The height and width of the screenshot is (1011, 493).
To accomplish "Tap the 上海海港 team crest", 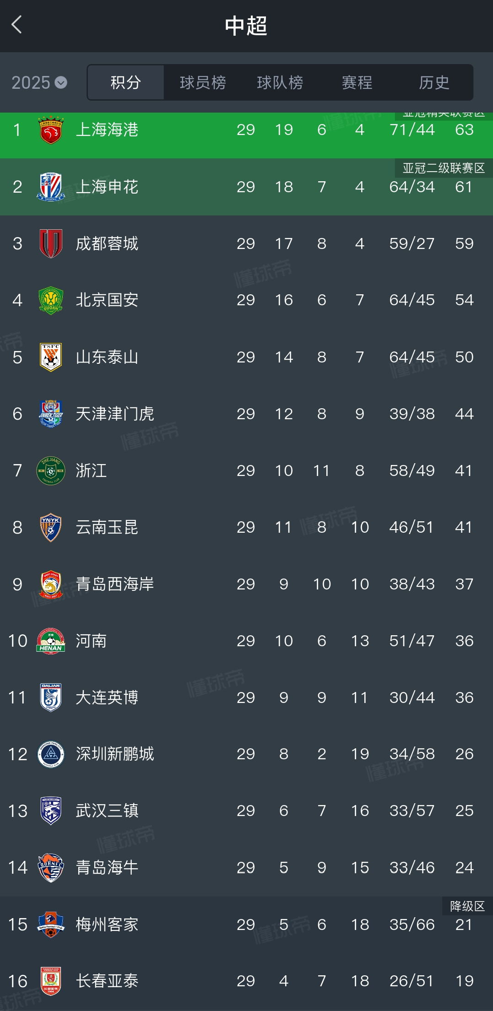I will coord(51,130).
